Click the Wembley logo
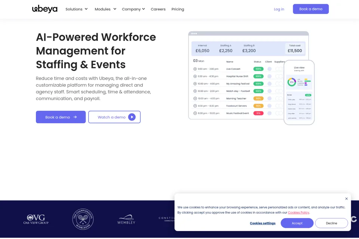 pos(126,219)
